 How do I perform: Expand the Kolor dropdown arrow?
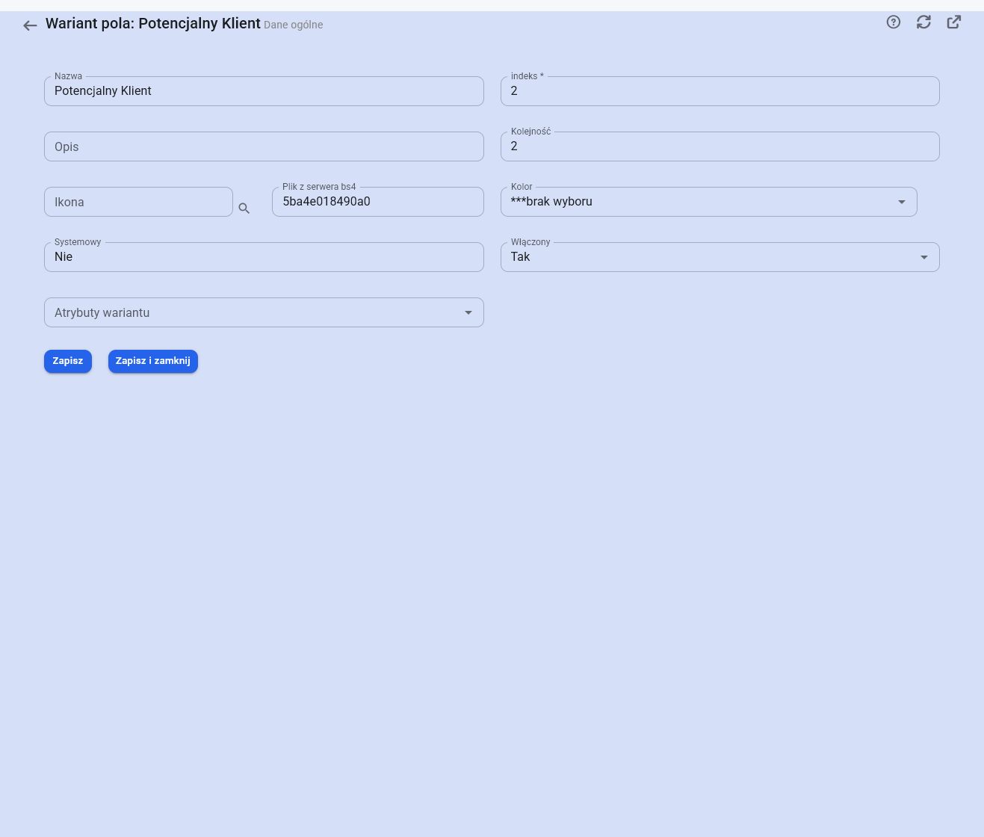(902, 202)
